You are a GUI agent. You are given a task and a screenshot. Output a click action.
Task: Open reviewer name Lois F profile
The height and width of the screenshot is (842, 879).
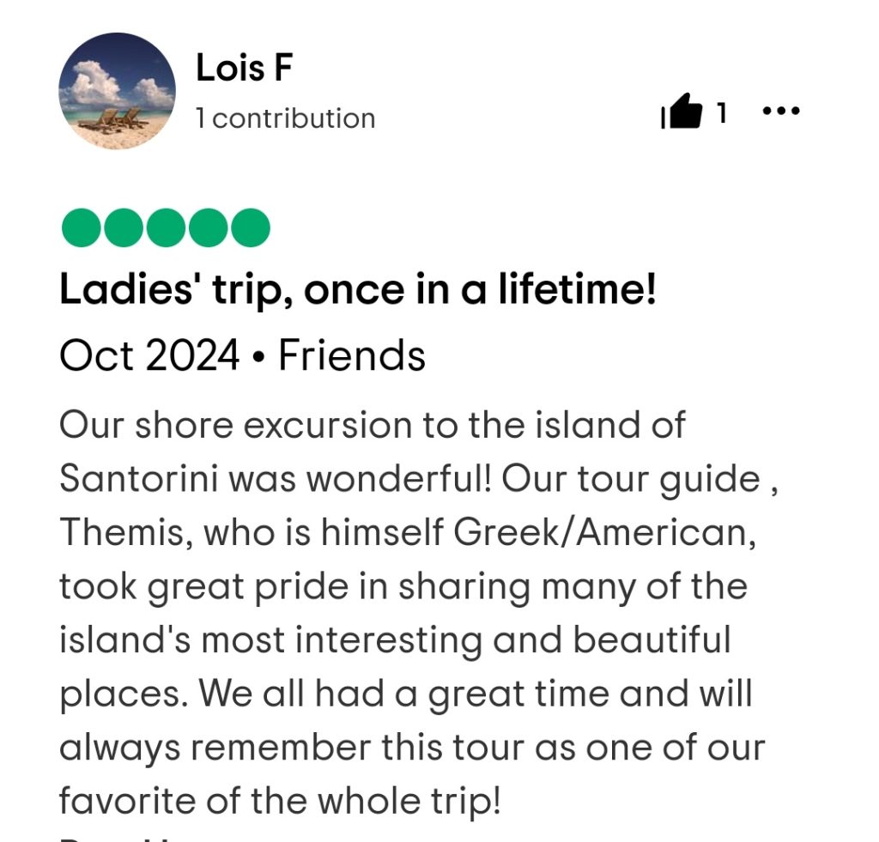coord(244,69)
